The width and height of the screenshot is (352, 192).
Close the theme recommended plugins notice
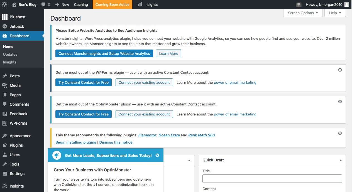pyautogui.click(x=340, y=133)
